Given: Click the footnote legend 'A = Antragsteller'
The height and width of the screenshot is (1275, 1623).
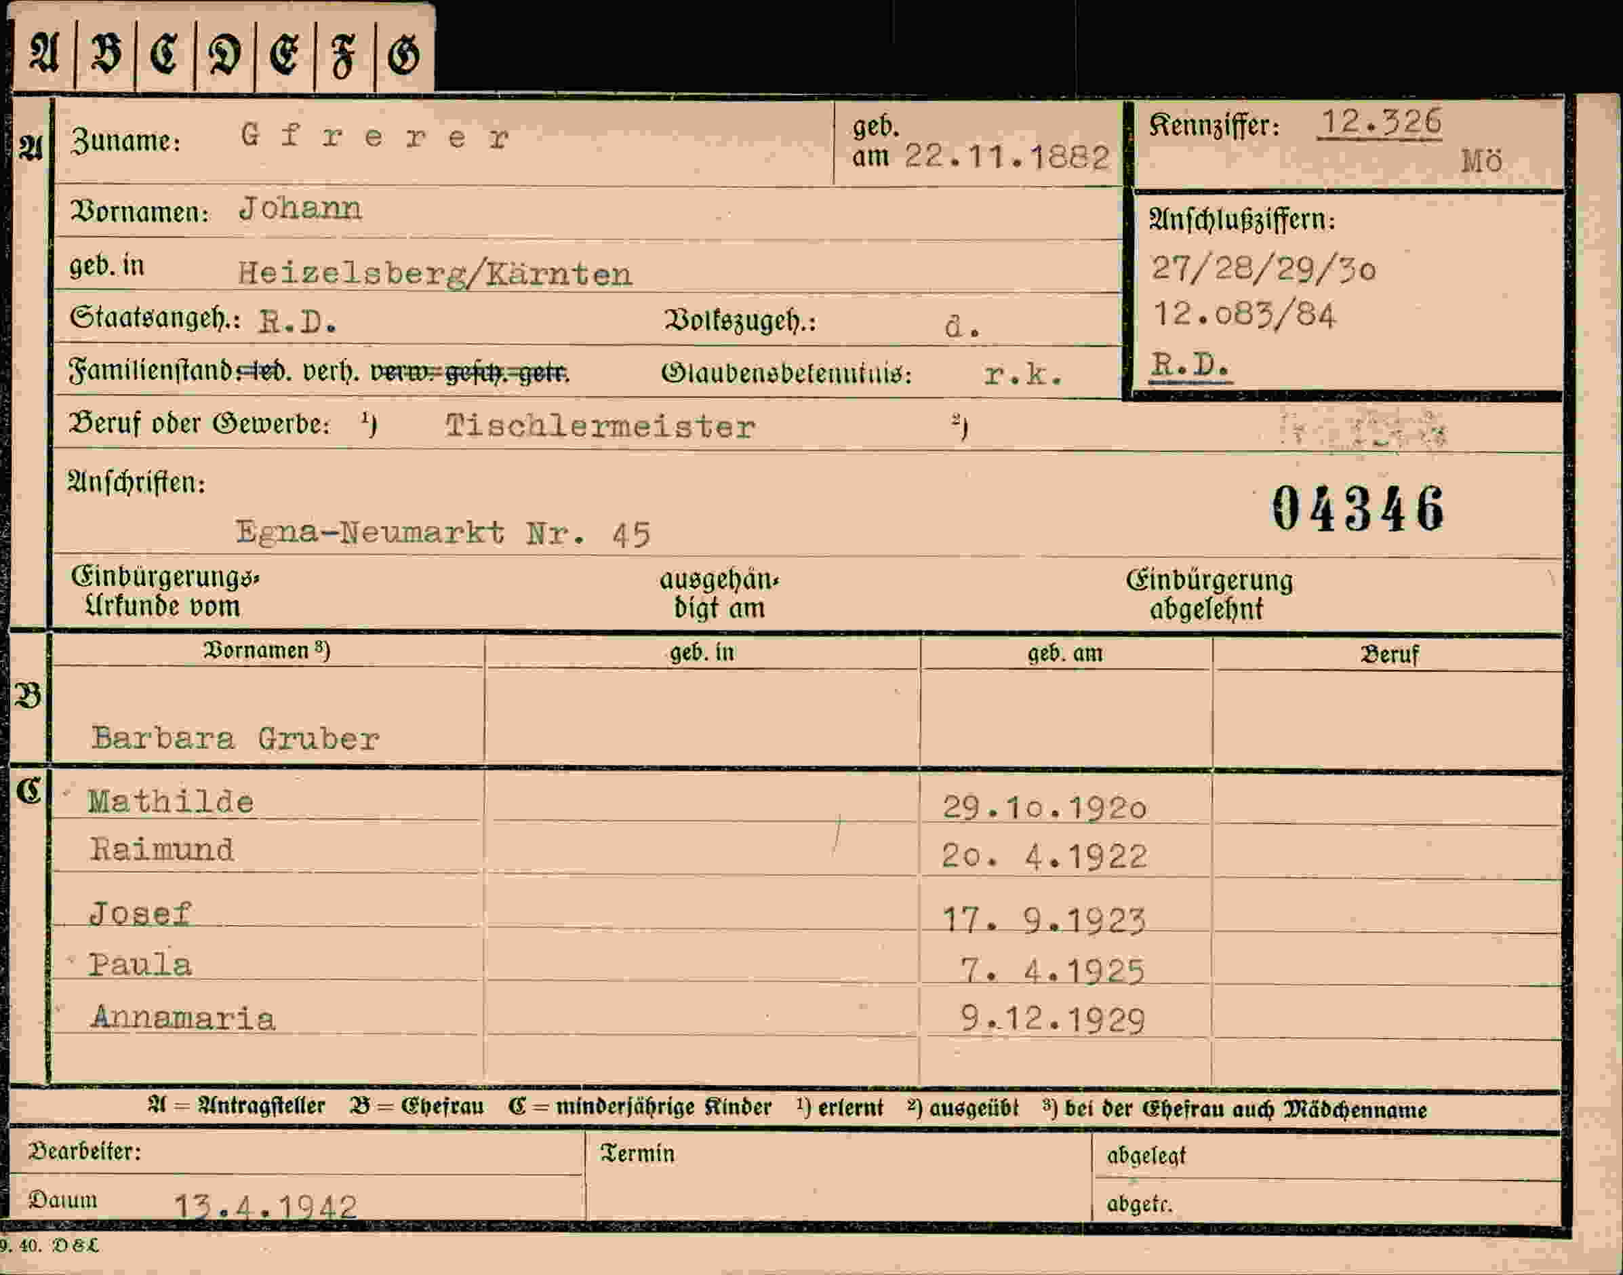Looking at the screenshot, I should 236,1105.
